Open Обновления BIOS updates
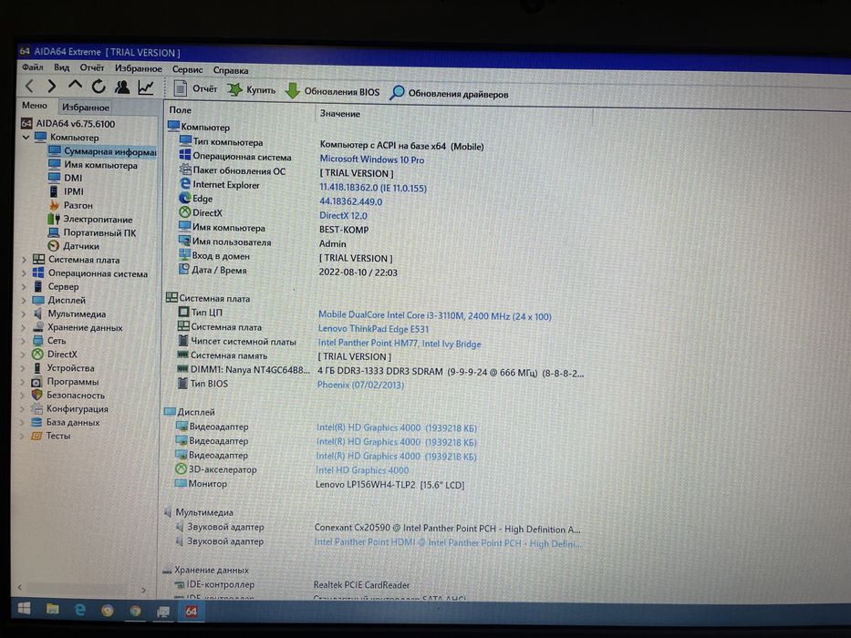Viewport: 851px width, 638px height. (333, 91)
